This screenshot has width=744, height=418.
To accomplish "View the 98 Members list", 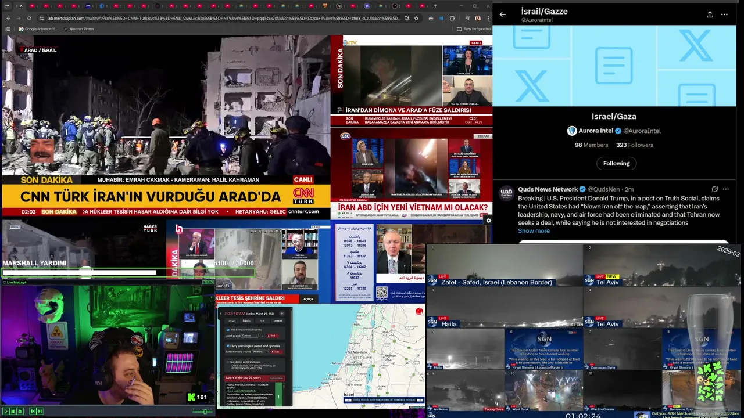I will (x=591, y=145).
